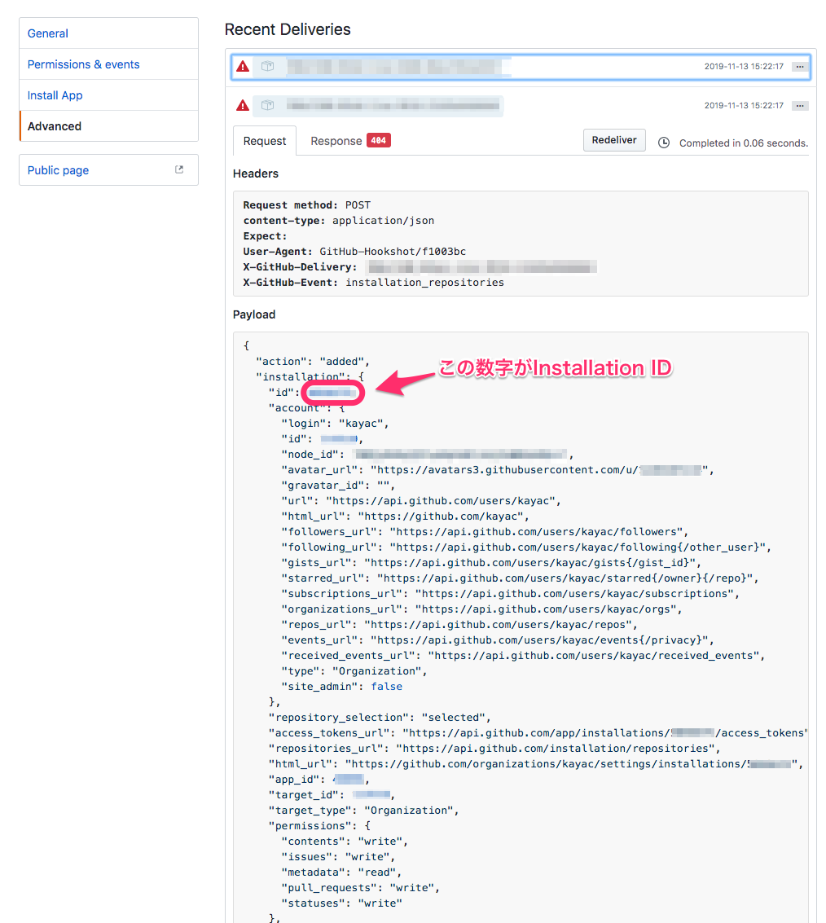Click the "type": "Organization" payload line
Image resolution: width=826 pixels, height=923 pixels.
click(x=354, y=671)
